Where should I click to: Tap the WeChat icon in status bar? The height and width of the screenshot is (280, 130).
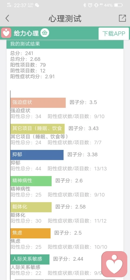click(37, 5)
